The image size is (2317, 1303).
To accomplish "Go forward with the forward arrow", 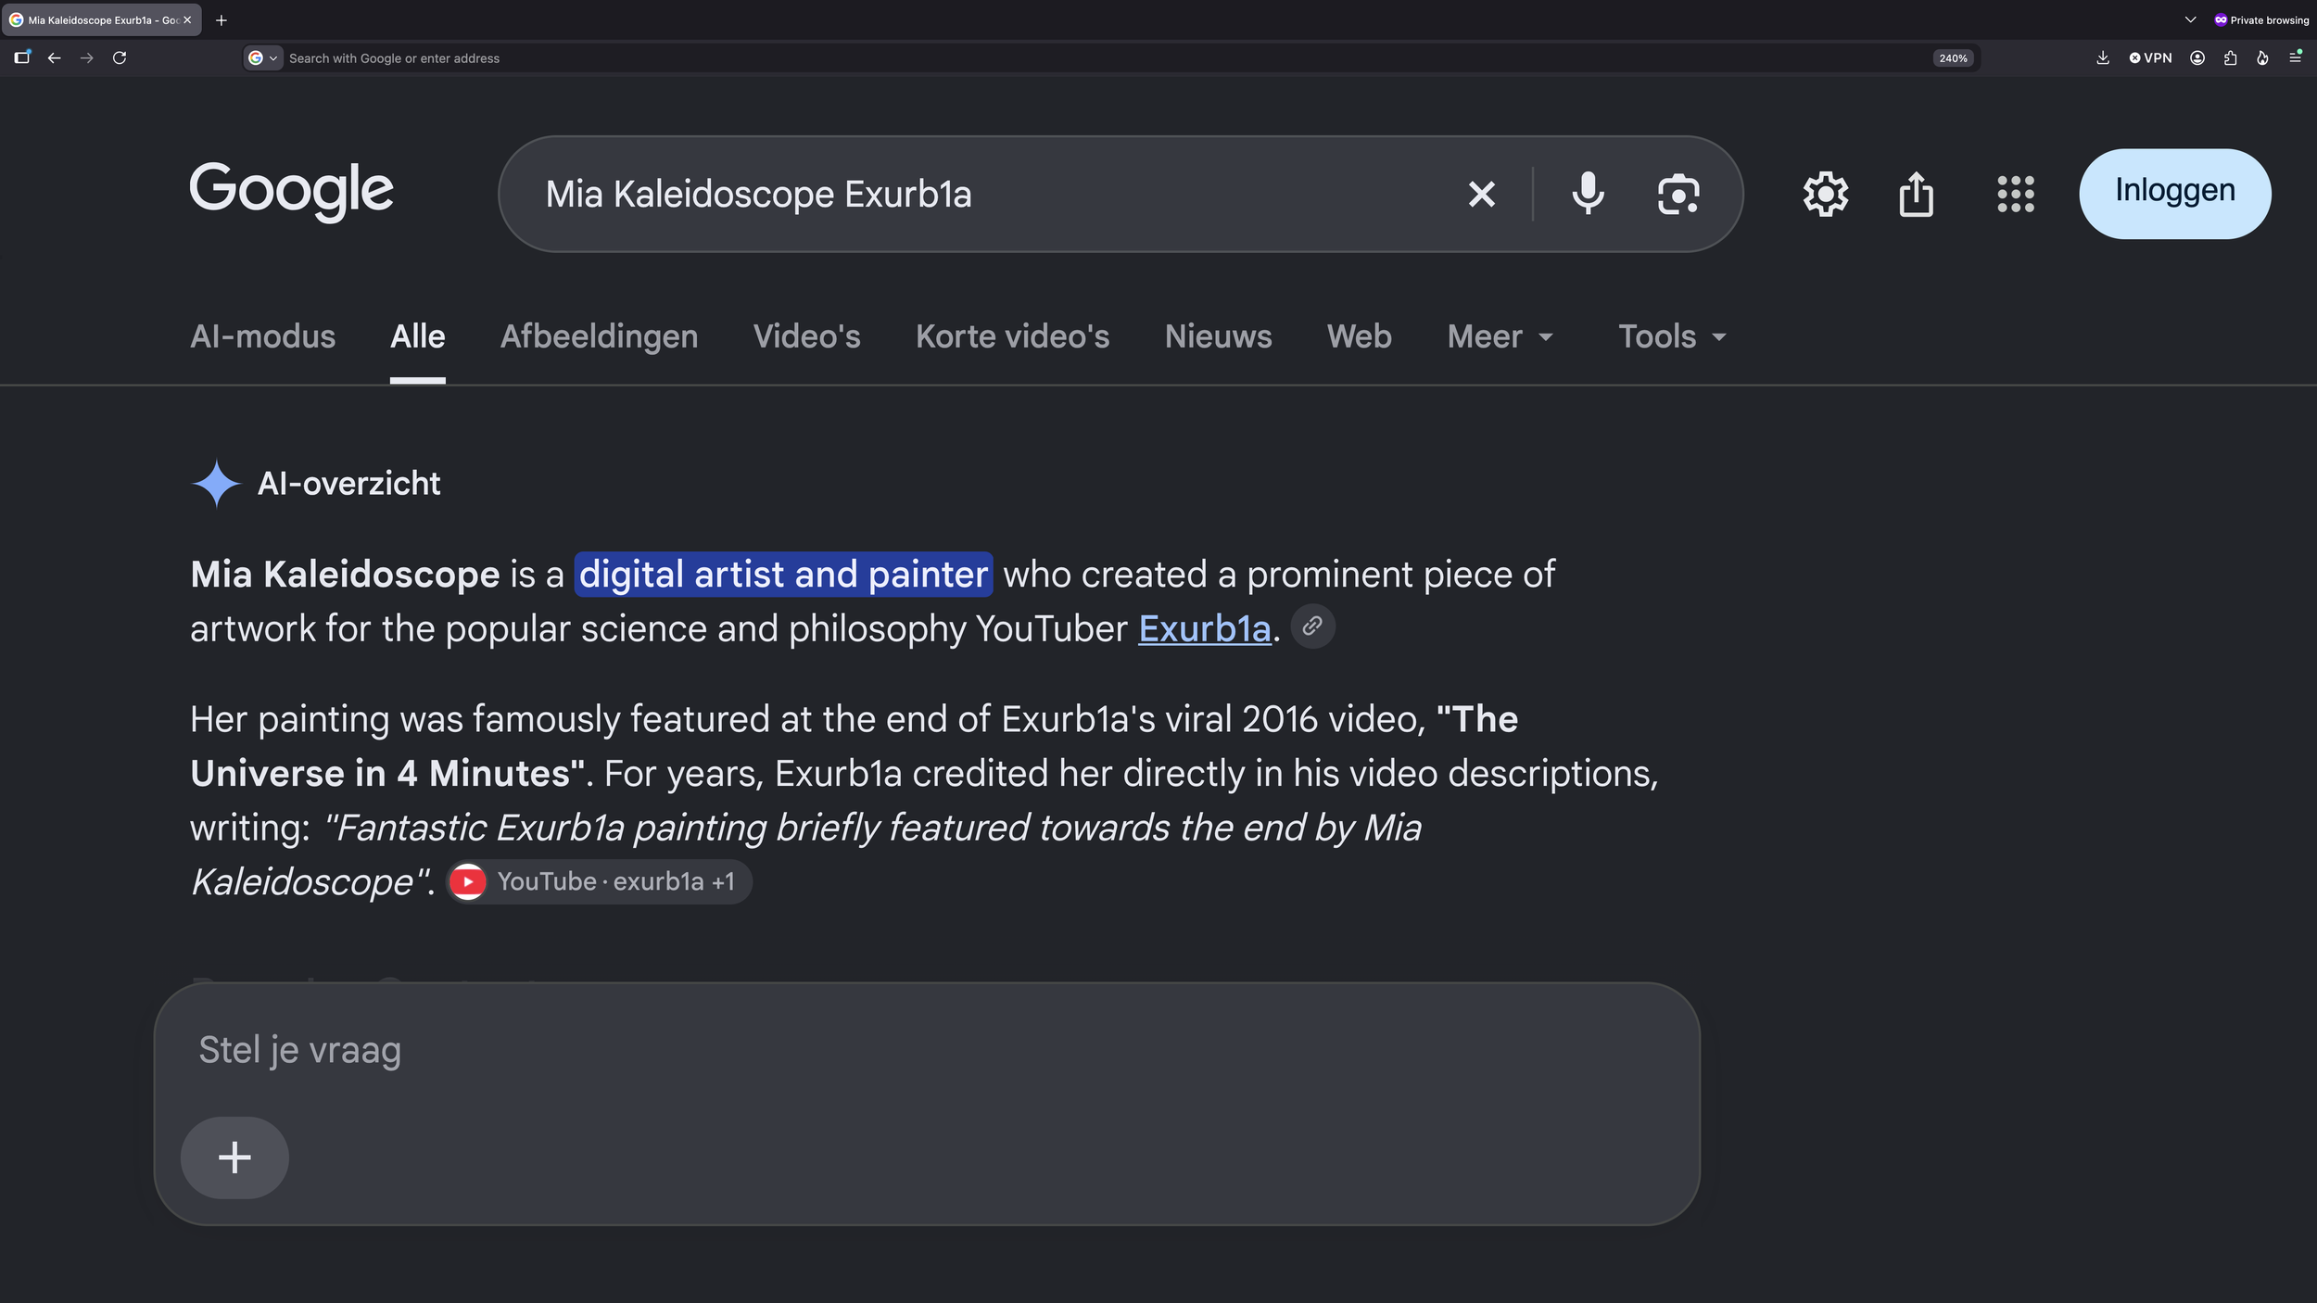I will (87, 57).
